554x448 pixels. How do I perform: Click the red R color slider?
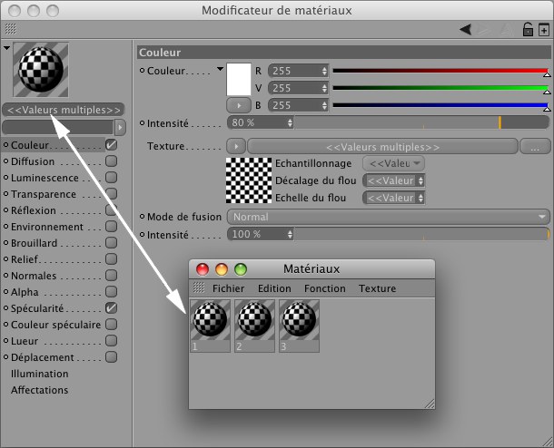[x=440, y=70]
